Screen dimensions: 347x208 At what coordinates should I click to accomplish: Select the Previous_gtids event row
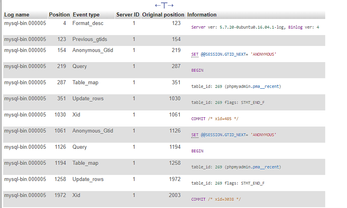click(x=90, y=40)
